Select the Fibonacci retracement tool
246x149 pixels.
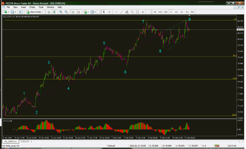(132, 12)
